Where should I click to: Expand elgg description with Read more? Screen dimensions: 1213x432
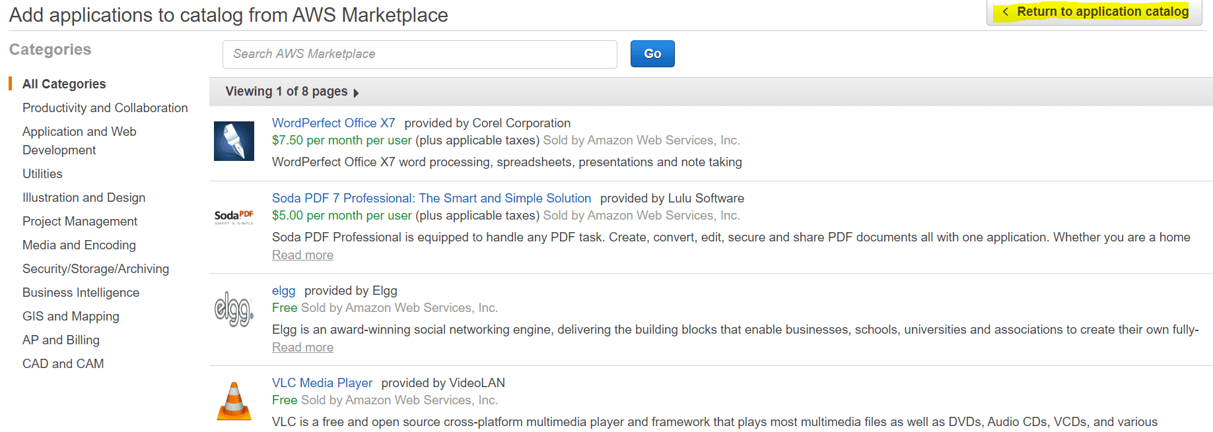tap(302, 348)
